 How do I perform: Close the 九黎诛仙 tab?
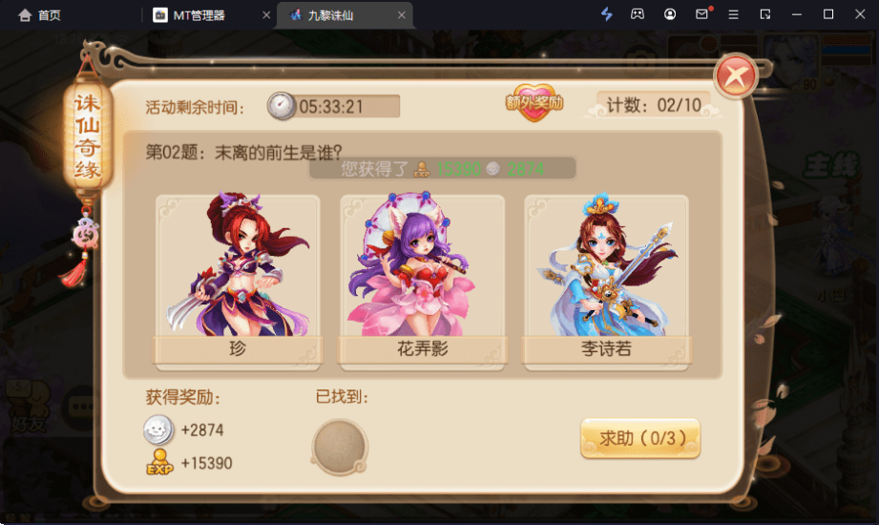pos(402,15)
